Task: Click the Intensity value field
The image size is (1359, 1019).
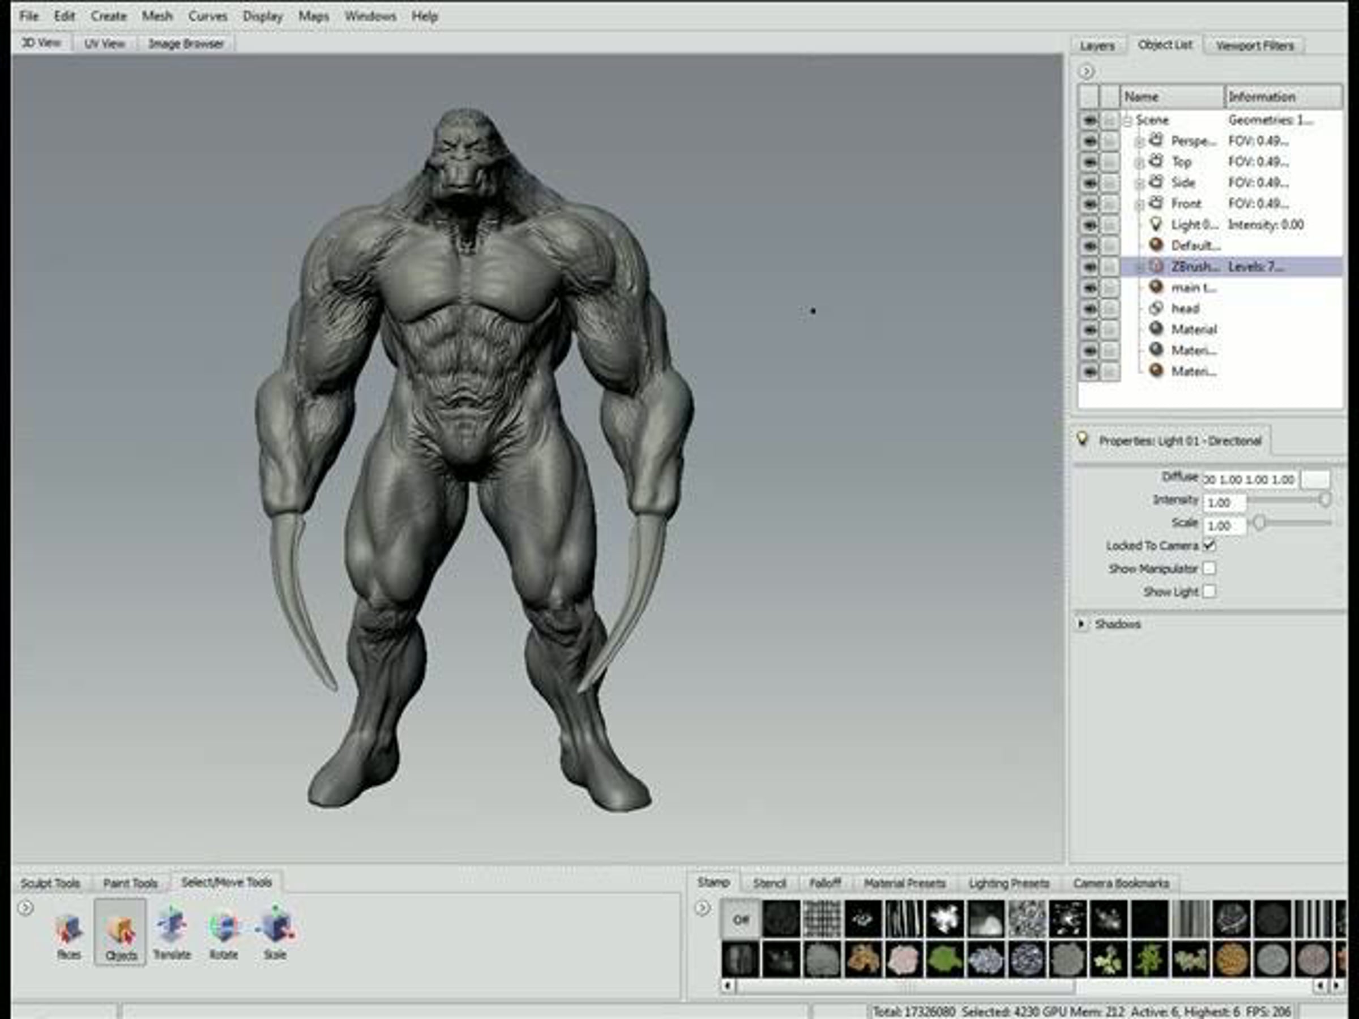Action: (x=1224, y=503)
